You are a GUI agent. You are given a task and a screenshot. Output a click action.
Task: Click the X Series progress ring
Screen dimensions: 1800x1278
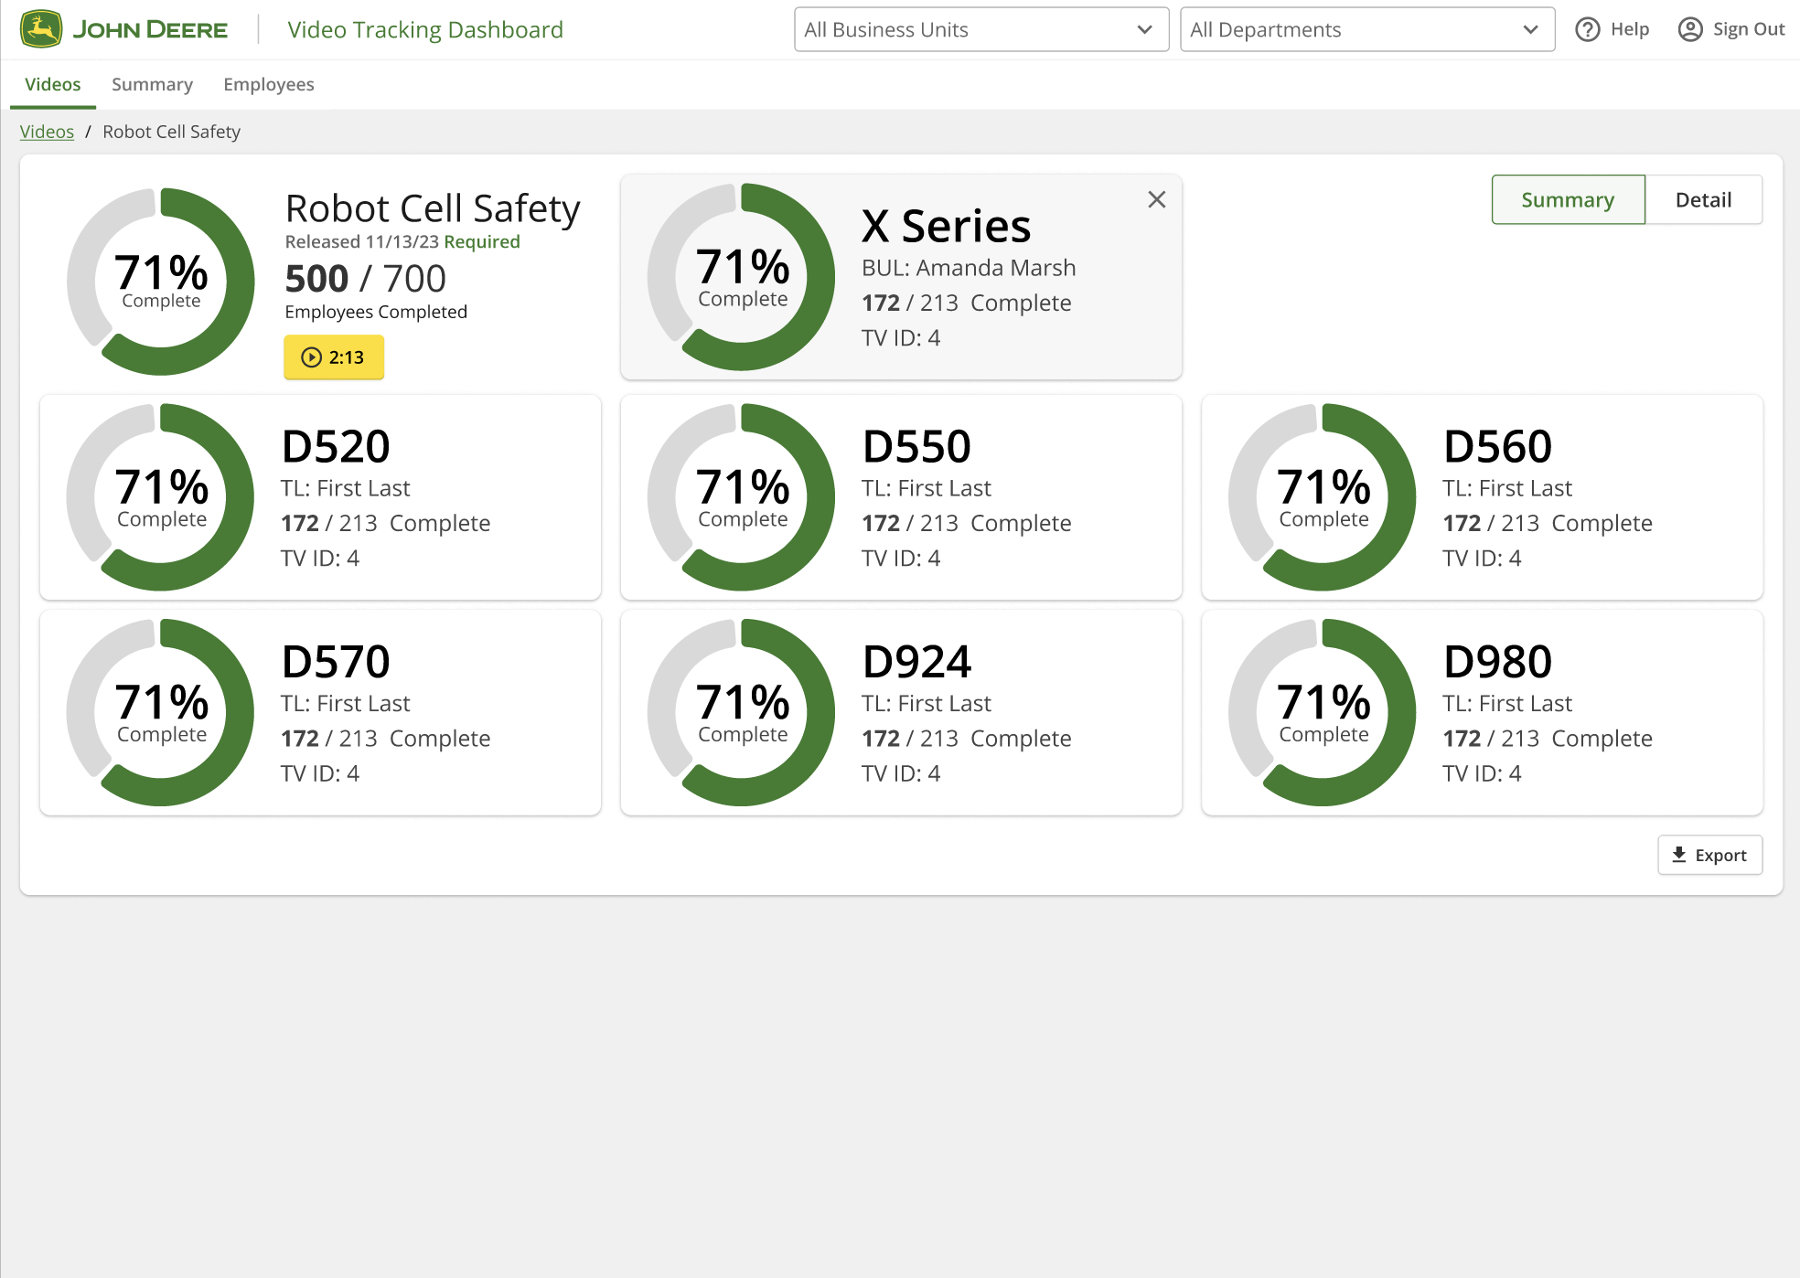point(742,277)
